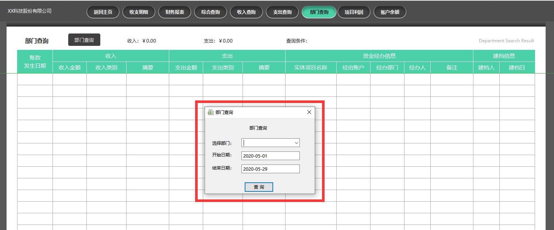
Task: Click inside the 开始日期 start date field
Action: tap(270, 155)
